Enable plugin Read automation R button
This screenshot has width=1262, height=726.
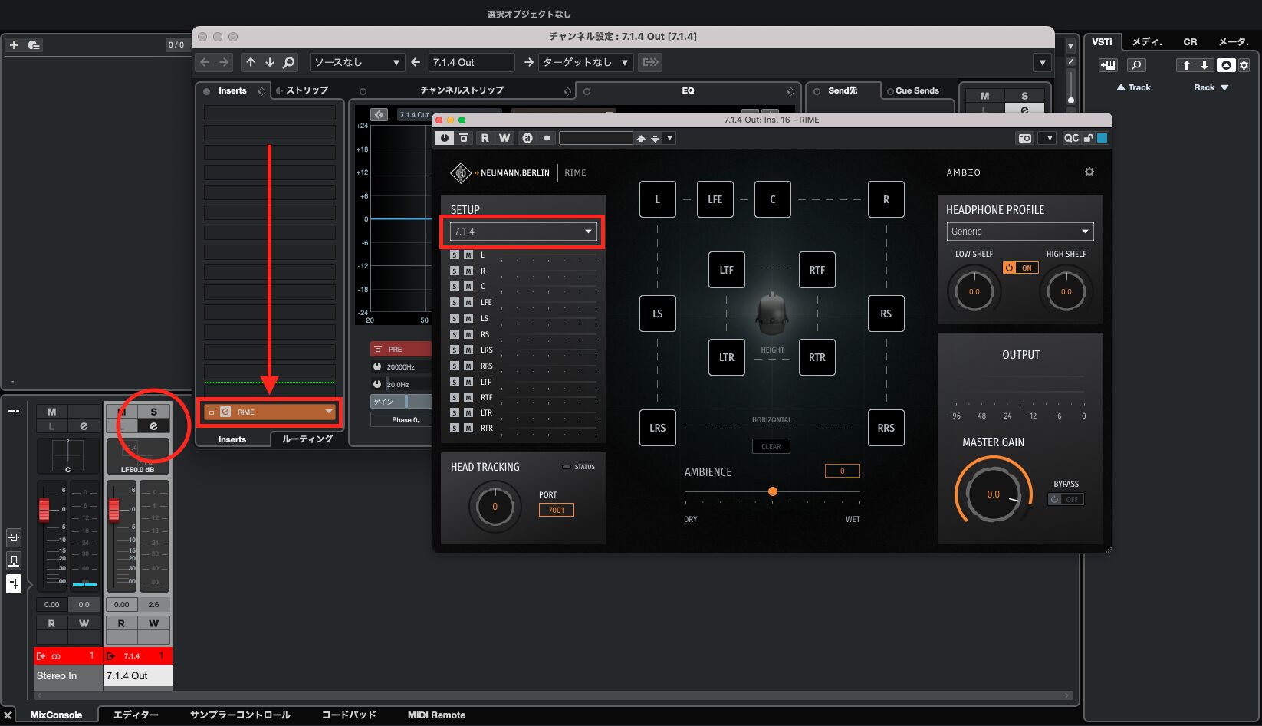[485, 138]
